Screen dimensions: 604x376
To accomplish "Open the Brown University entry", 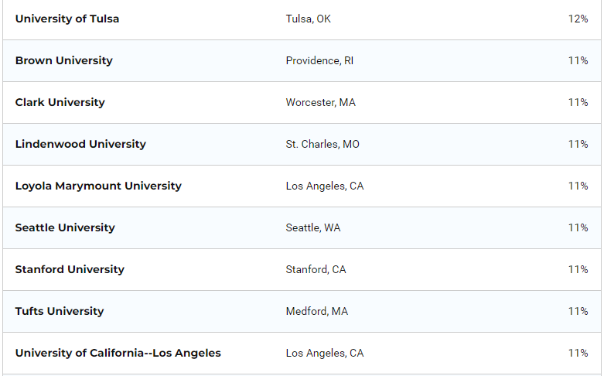I will coord(63,60).
